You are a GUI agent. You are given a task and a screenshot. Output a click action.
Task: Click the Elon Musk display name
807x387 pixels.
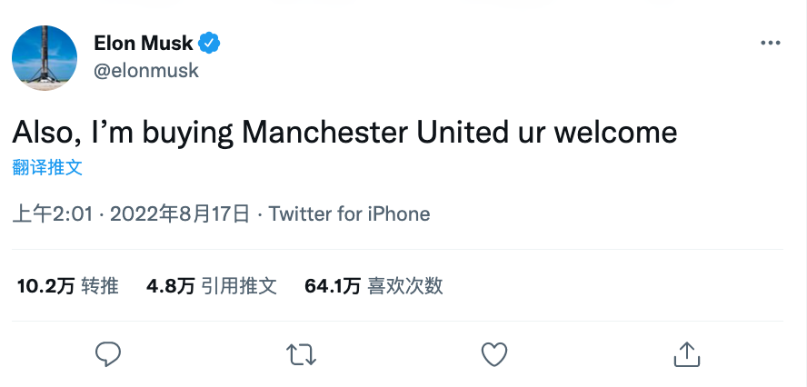(143, 43)
